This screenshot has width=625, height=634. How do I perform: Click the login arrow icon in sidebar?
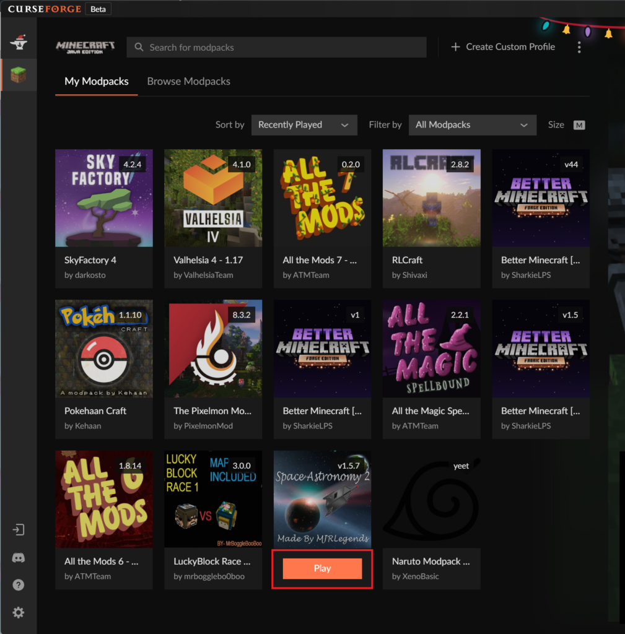[x=19, y=530]
